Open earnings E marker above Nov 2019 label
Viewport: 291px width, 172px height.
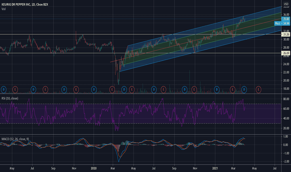click(76, 90)
